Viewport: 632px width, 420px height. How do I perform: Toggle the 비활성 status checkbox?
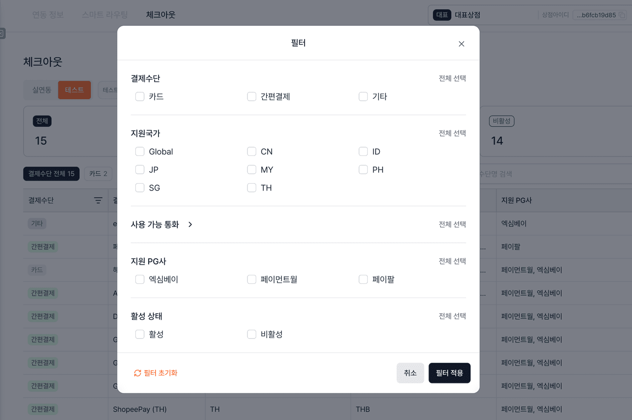coord(252,334)
